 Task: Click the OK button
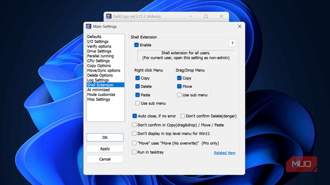click(105, 137)
